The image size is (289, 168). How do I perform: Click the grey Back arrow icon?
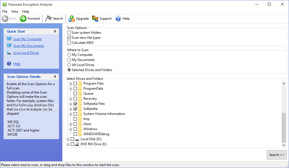click(5, 19)
